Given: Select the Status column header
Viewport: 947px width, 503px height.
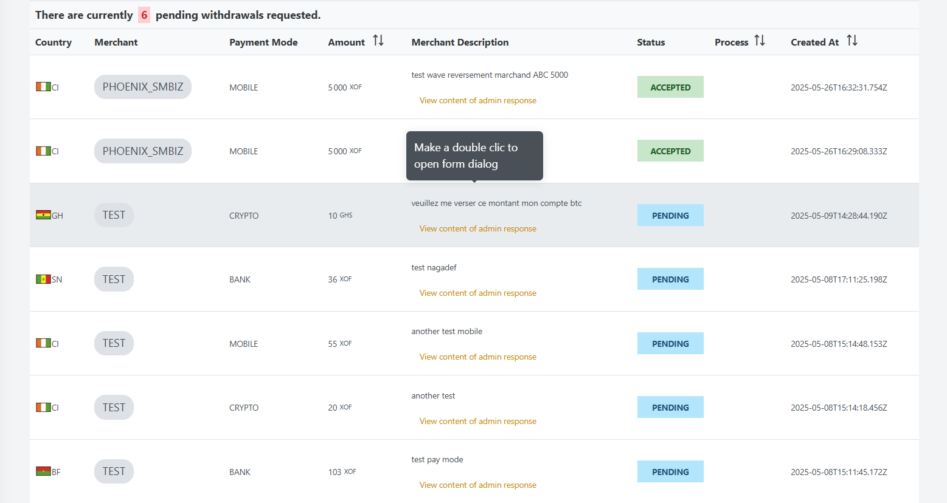Looking at the screenshot, I should coord(651,42).
